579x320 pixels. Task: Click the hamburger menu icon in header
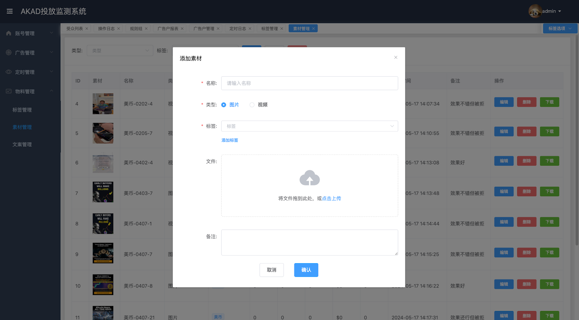tap(10, 11)
